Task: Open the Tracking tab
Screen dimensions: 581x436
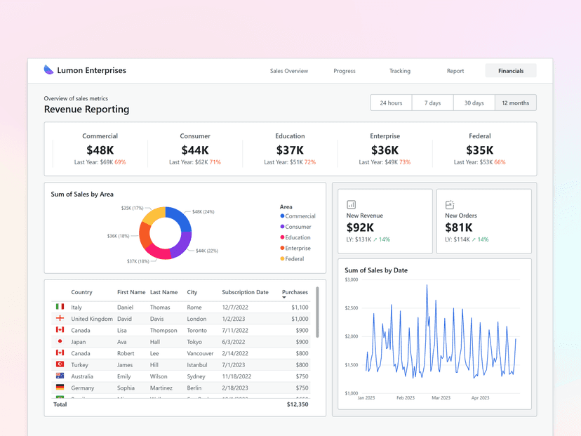Action: pyautogui.click(x=399, y=71)
